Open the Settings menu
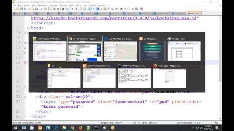 point(63,5)
